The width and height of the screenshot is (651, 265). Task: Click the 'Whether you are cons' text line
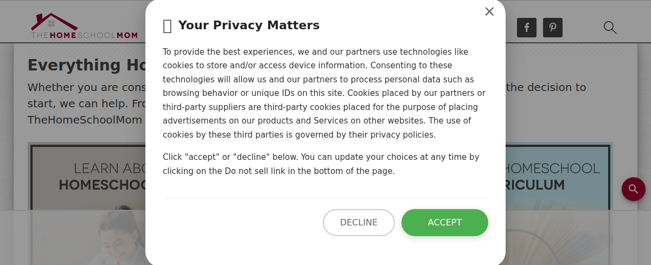86,87
